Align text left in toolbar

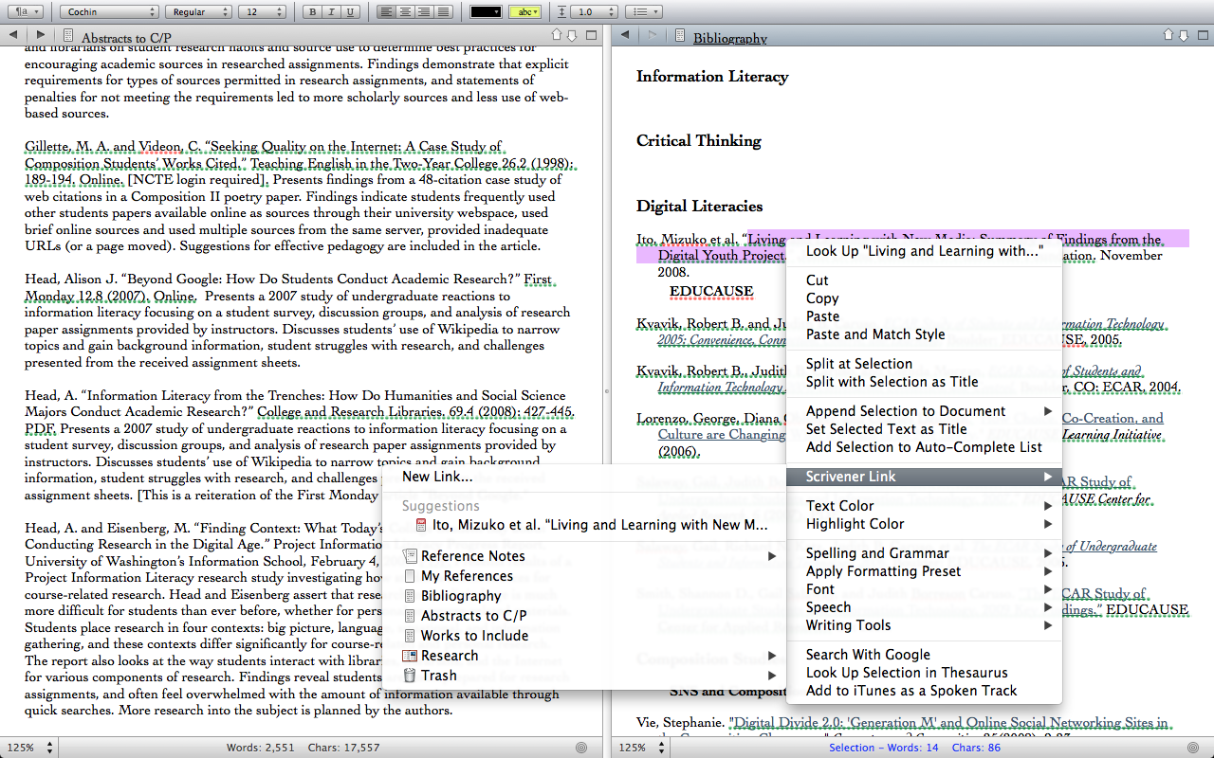(x=385, y=12)
